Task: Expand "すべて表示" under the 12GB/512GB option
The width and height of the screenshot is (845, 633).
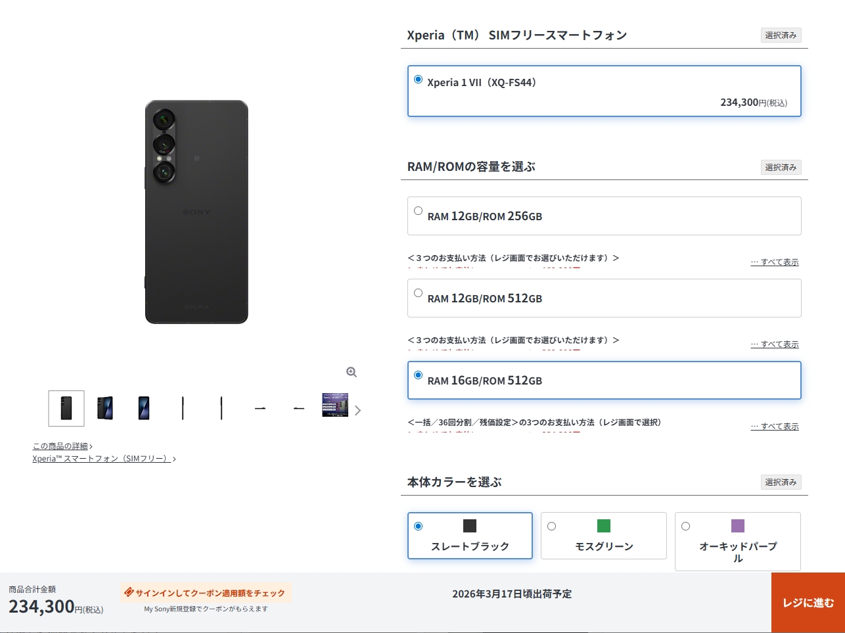Action: pyautogui.click(x=775, y=344)
